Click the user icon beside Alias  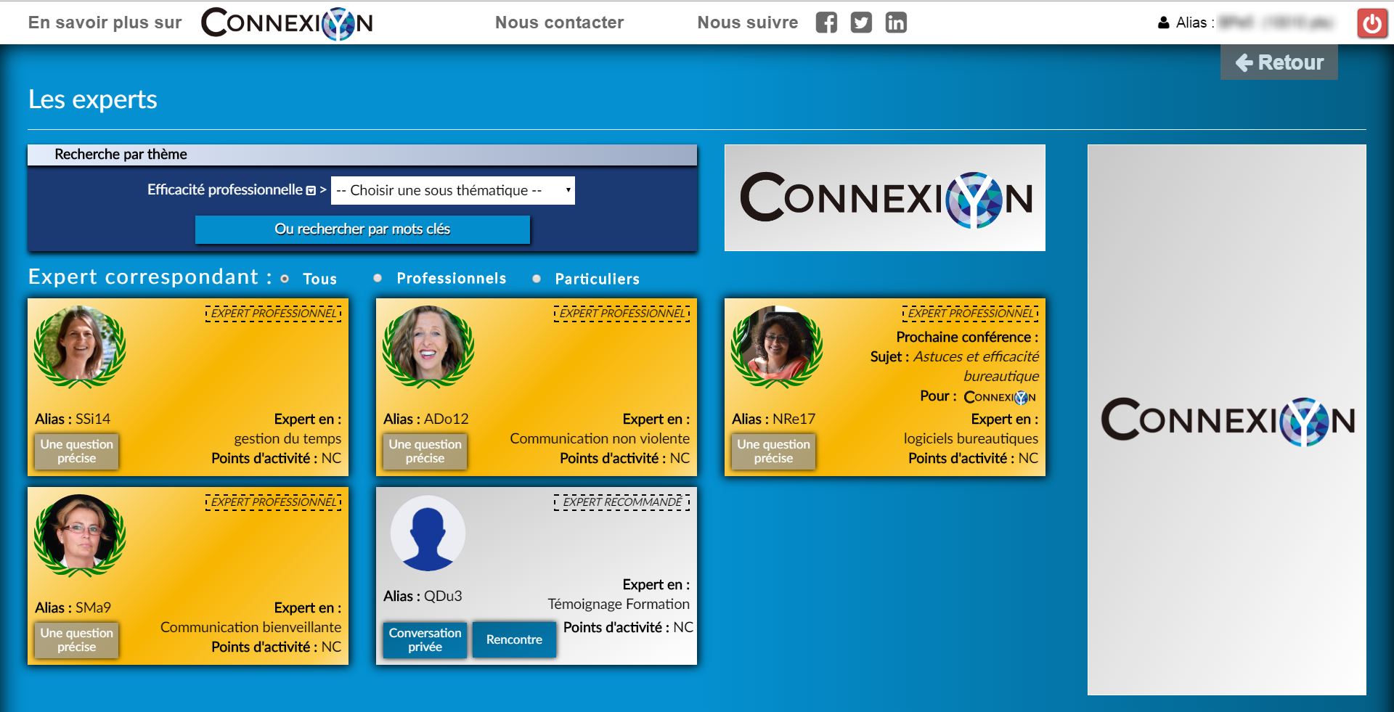click(x=1163, y=22)
